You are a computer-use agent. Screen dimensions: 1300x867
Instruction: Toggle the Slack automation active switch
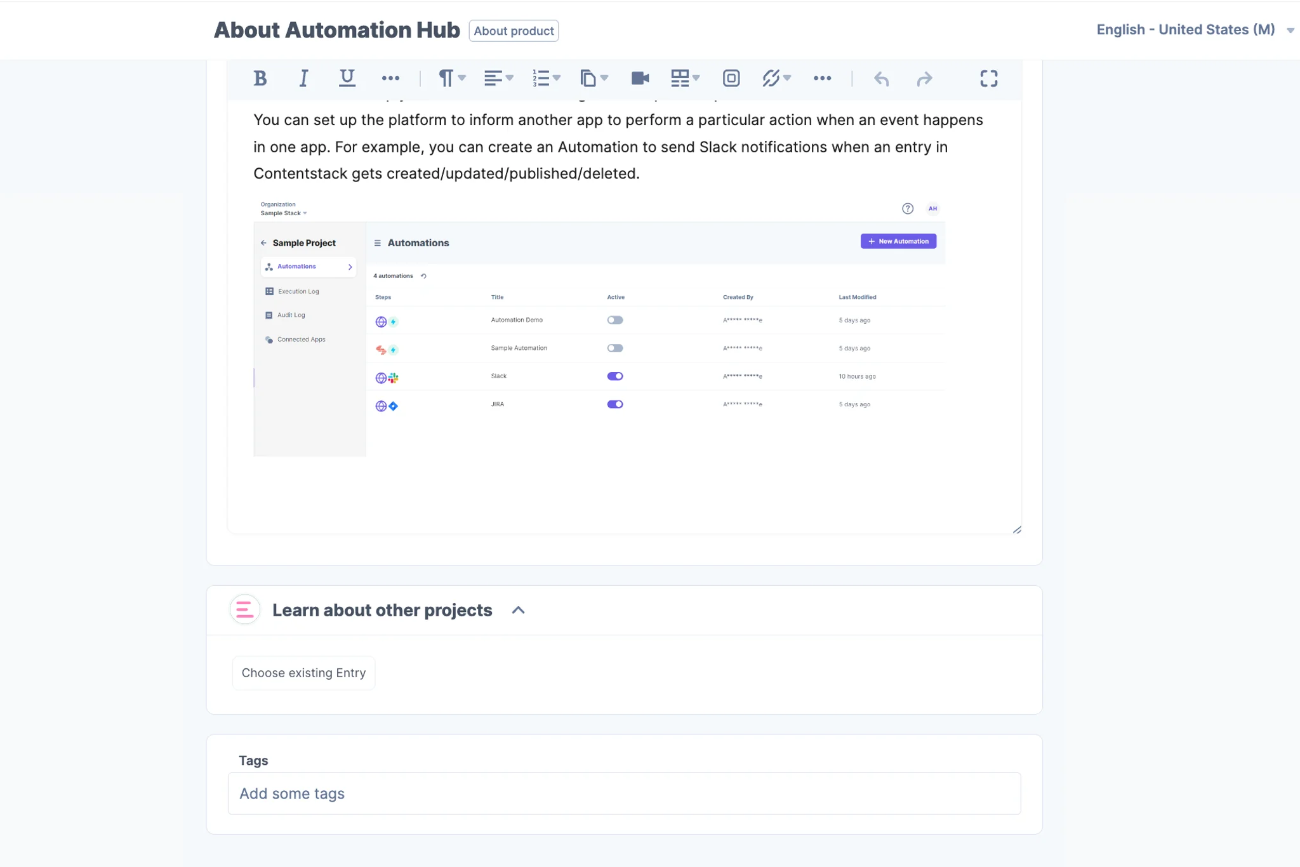point(614,376)
